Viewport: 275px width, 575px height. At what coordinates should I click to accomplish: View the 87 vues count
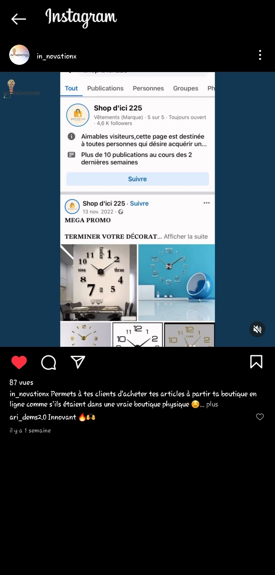coord(21,382)
